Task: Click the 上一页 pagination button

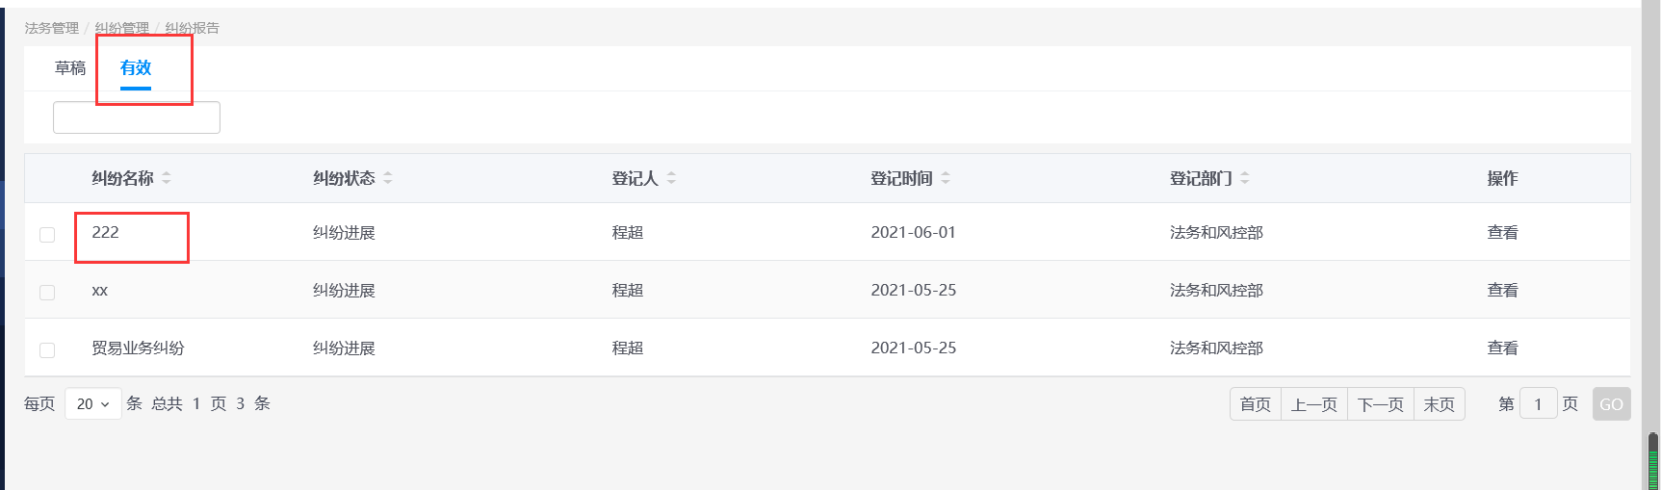Action: click(x=1313, y=404)
